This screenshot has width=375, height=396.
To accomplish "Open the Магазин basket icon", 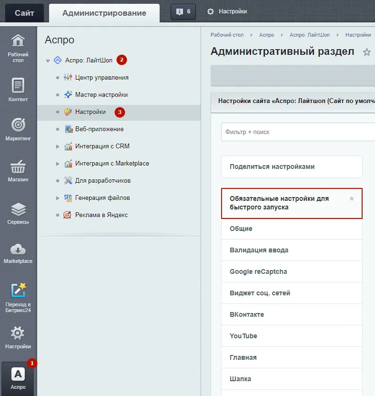I will [x=18, y=167].
